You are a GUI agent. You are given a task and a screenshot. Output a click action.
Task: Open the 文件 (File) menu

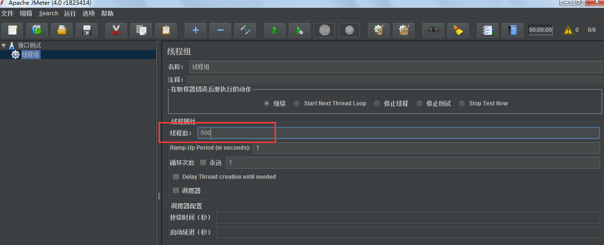pos(7,13)
